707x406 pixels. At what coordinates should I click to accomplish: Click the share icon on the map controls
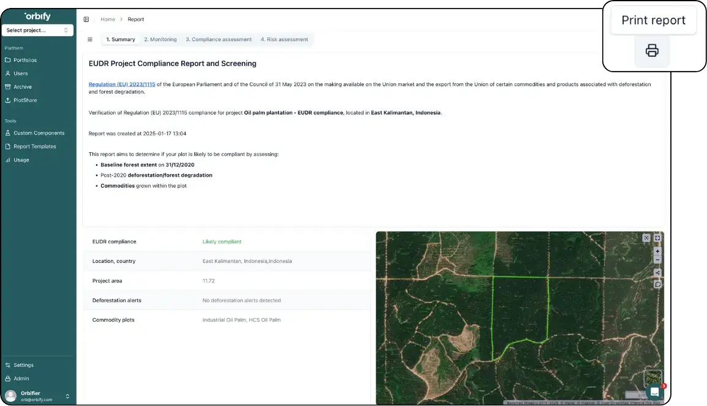657,273
